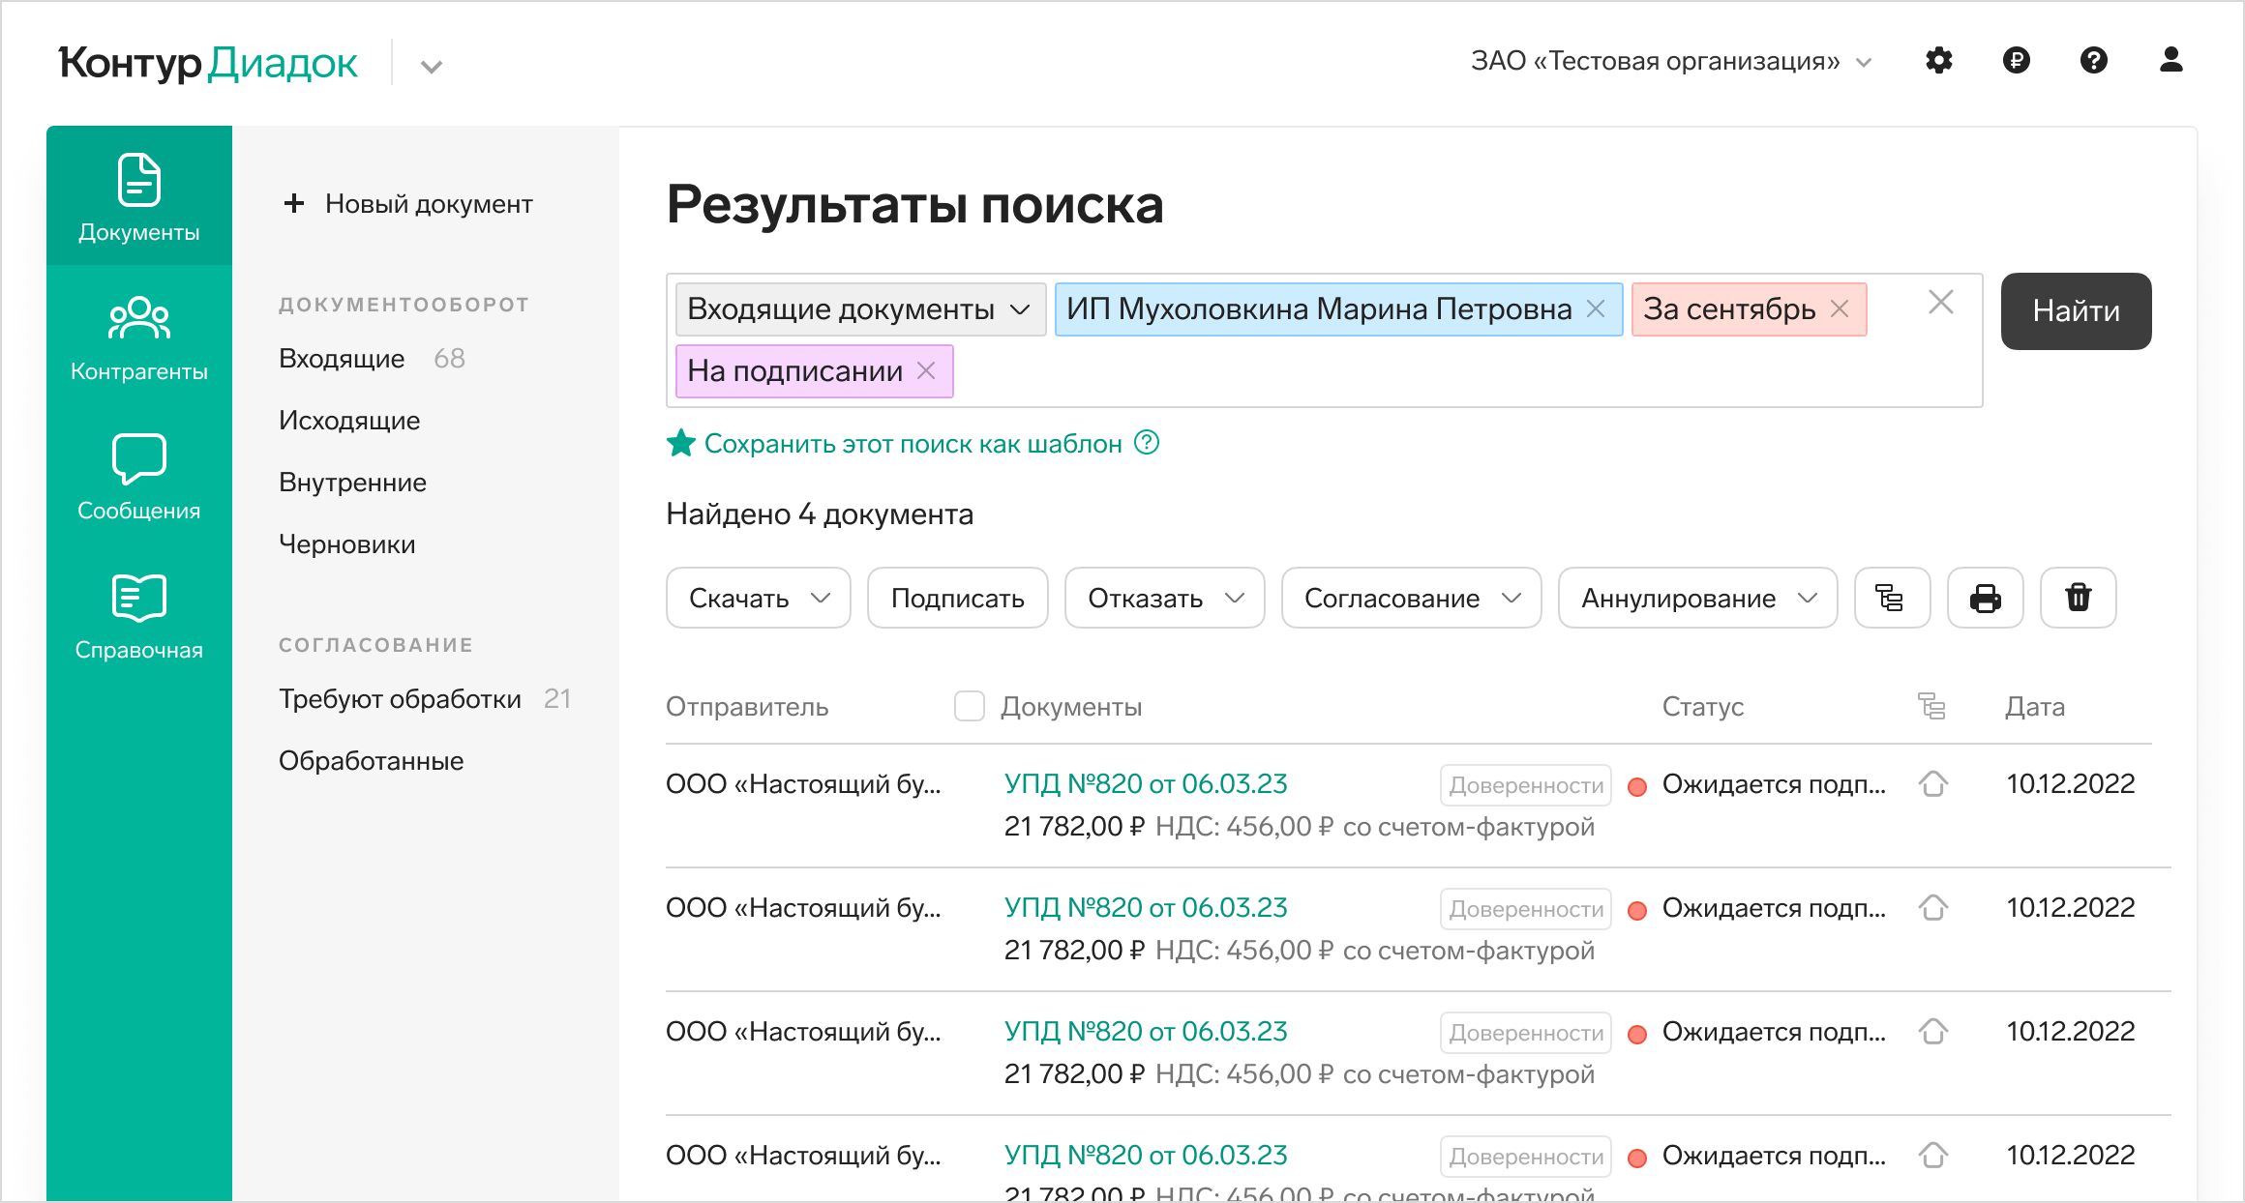Click the Найдено 4 документа result count
This screenshot has width=2245, height=1203.
tap(820, 514)
